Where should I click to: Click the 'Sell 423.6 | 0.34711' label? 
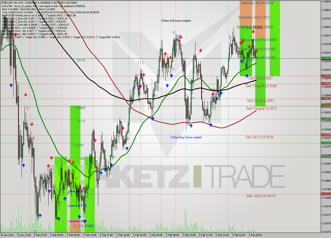pyautogui.click(x=261, y=196)
